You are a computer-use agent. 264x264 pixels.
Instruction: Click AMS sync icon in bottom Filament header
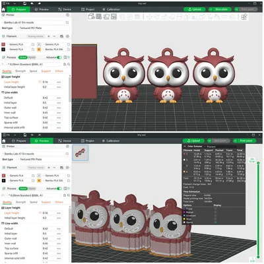click(x=62, y=168)
